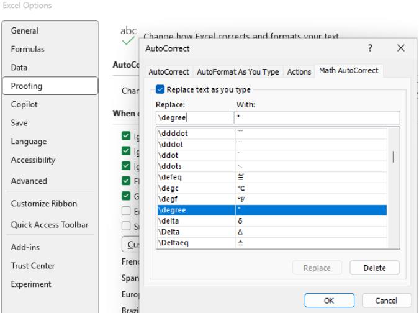Image resolution: width=419 pixels, height=313 pixels.
Task: Open Advanced options category
Action: [50, 181]
